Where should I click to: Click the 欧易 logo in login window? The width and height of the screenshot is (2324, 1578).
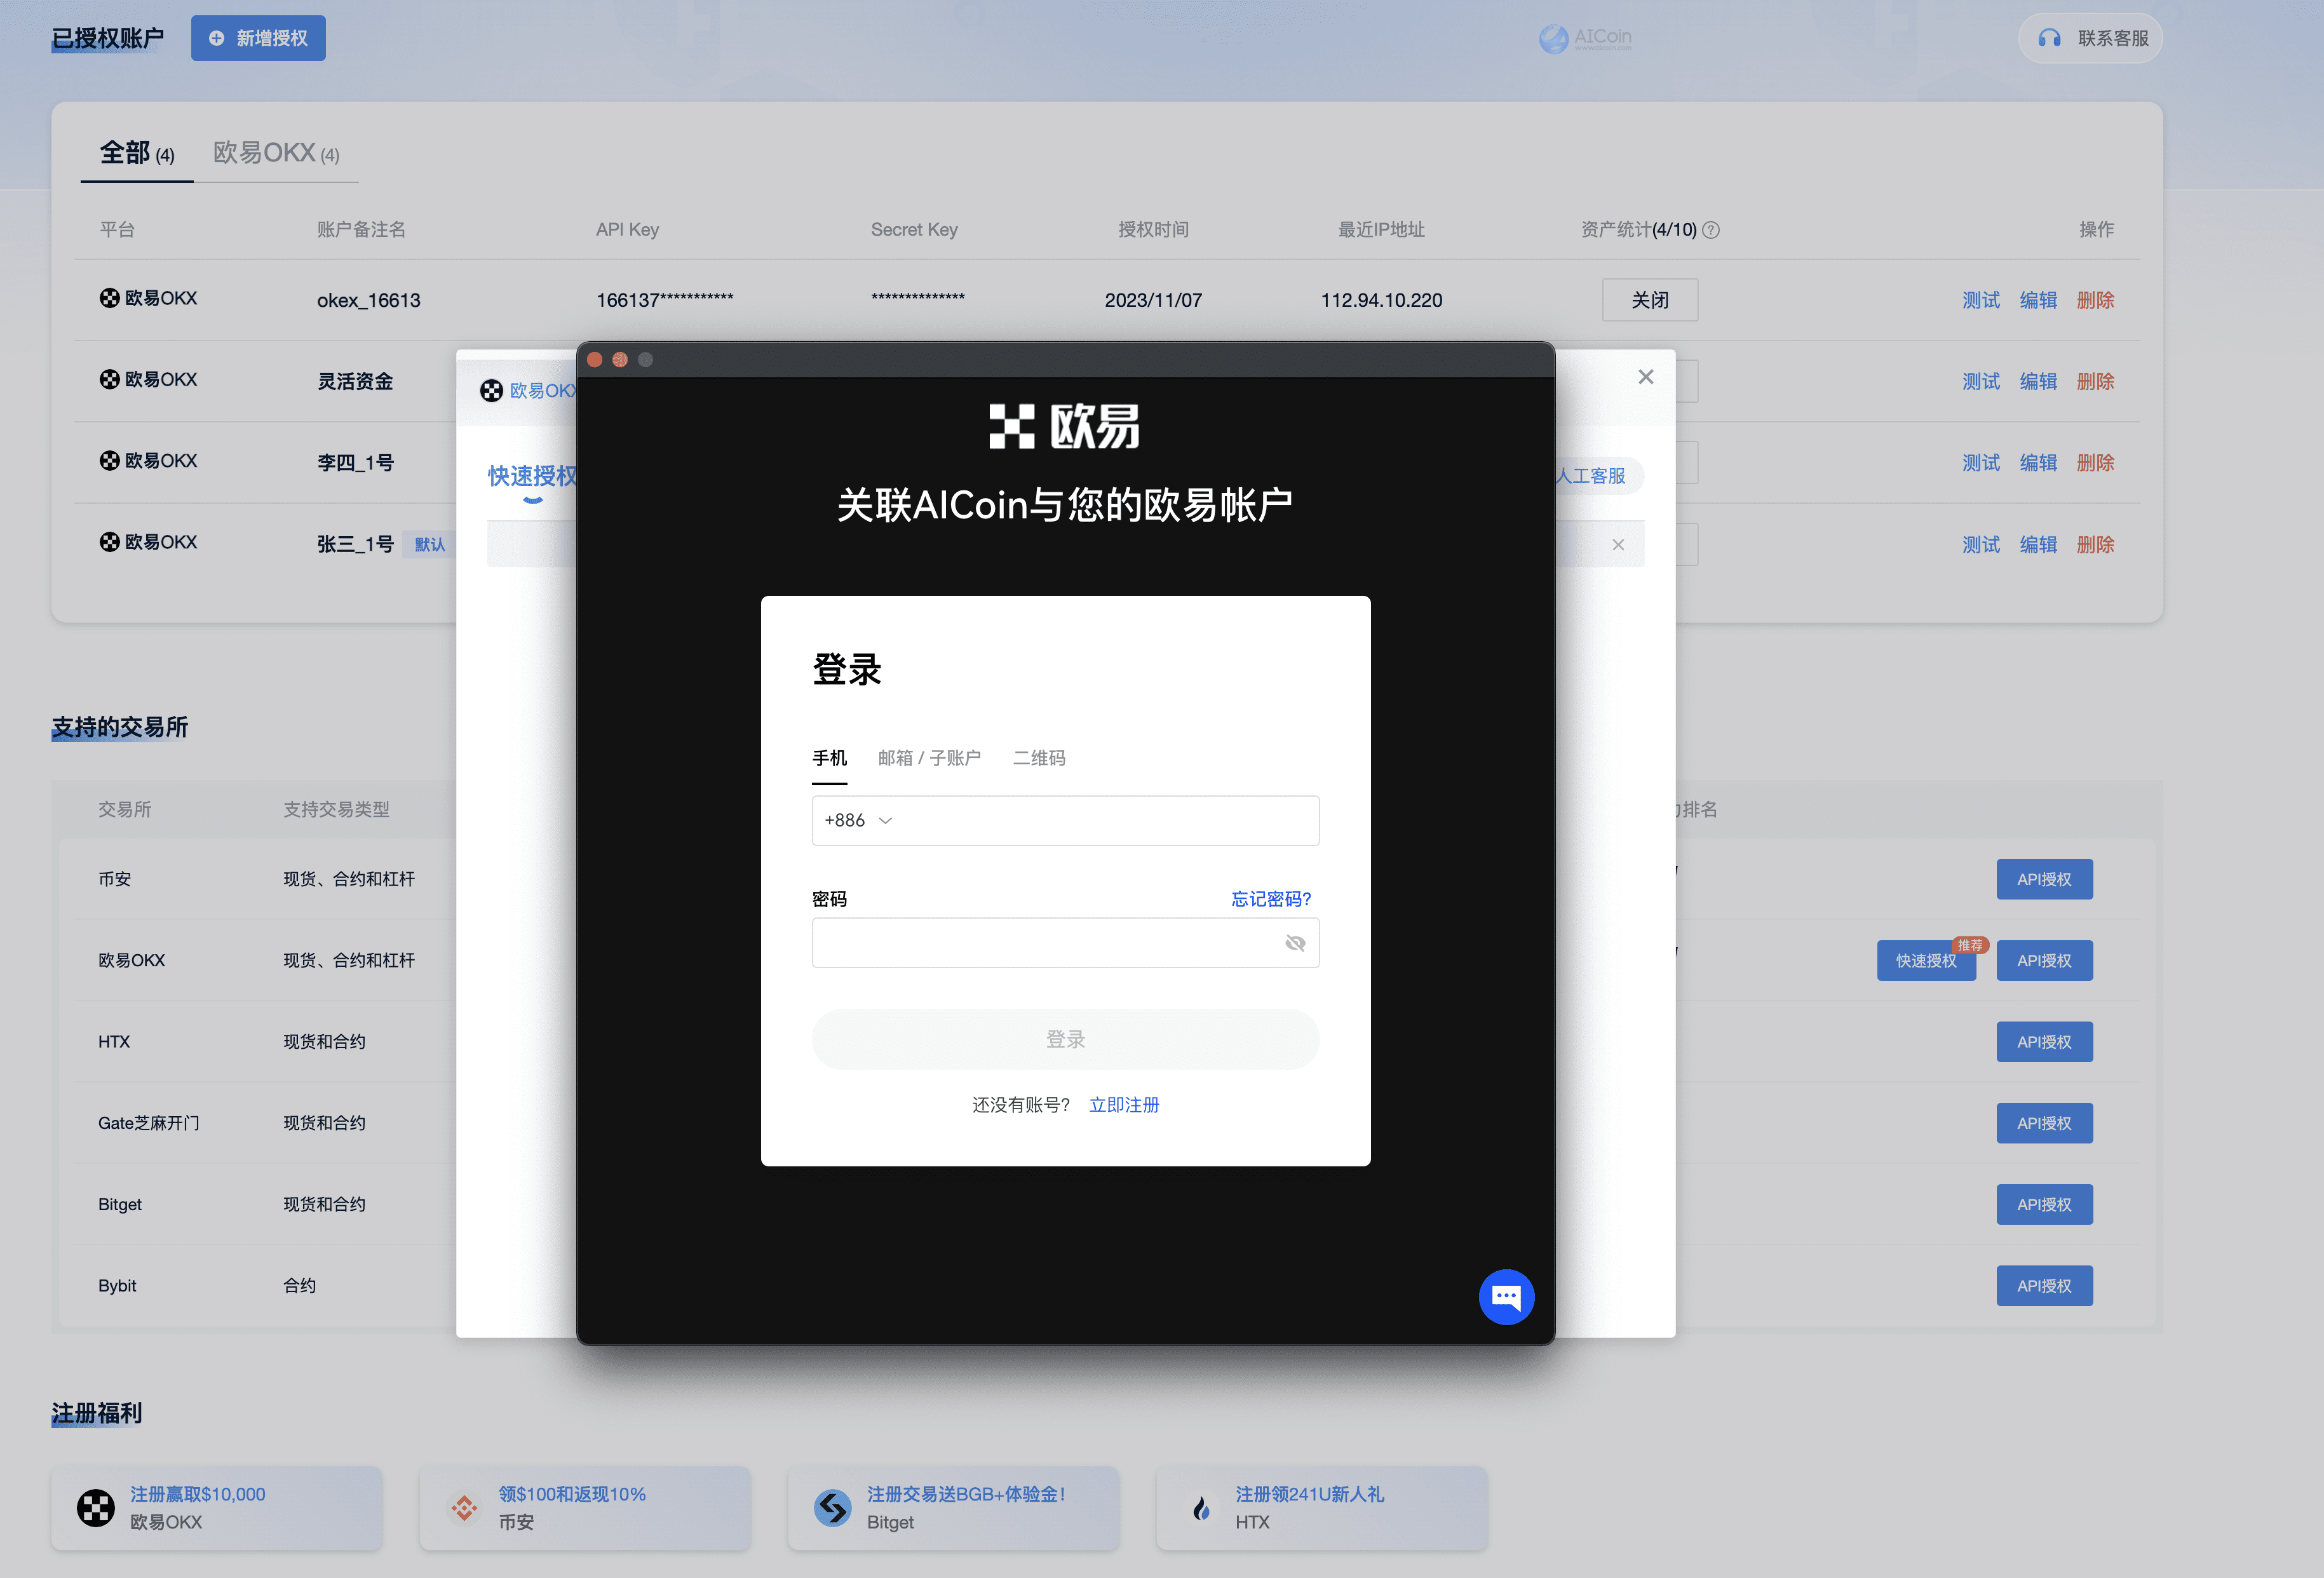[x=1064, y=427]
